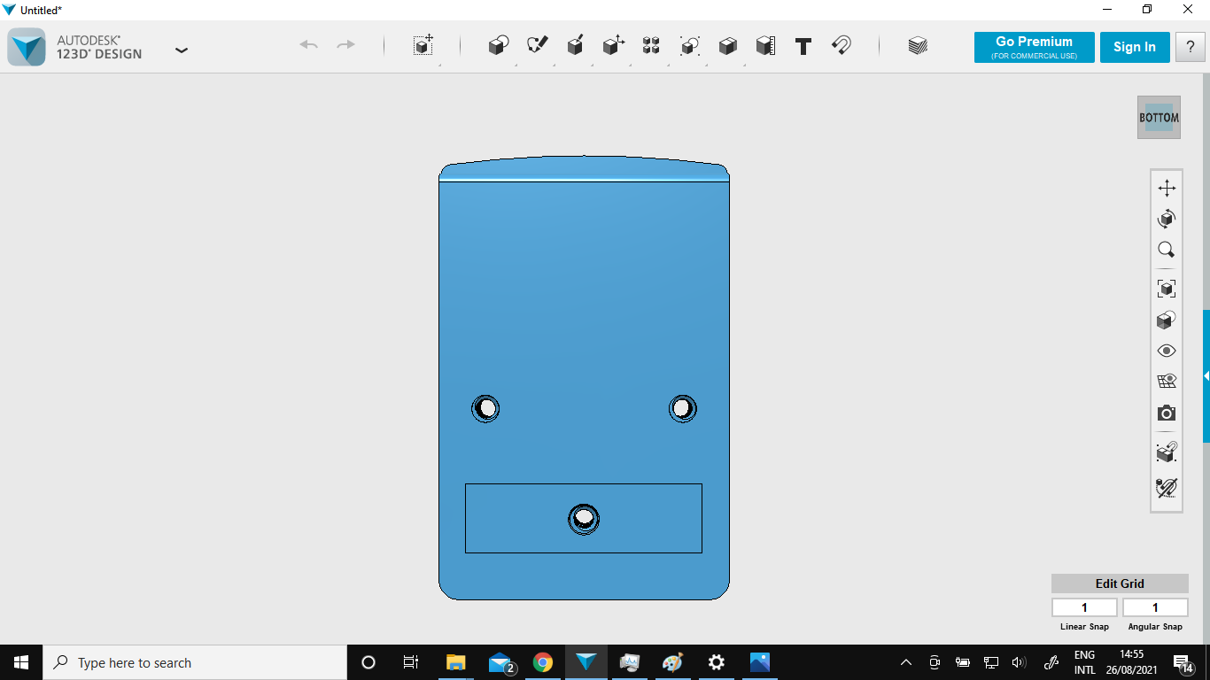Screen dimensions: 1210x680
Task: Open the Pattern tool
Action: click(651, 46)
